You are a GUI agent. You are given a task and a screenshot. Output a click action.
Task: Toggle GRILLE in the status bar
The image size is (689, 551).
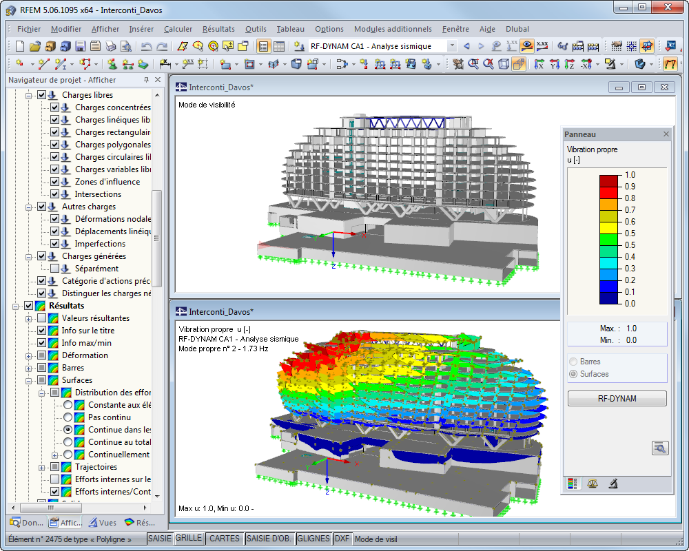[x=189, y=539]
